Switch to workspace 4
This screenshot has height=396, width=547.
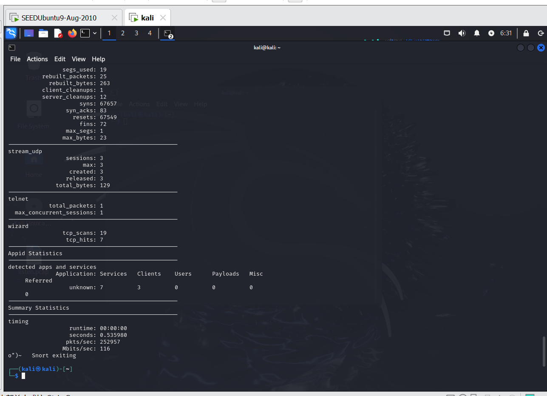pos(150,33)
